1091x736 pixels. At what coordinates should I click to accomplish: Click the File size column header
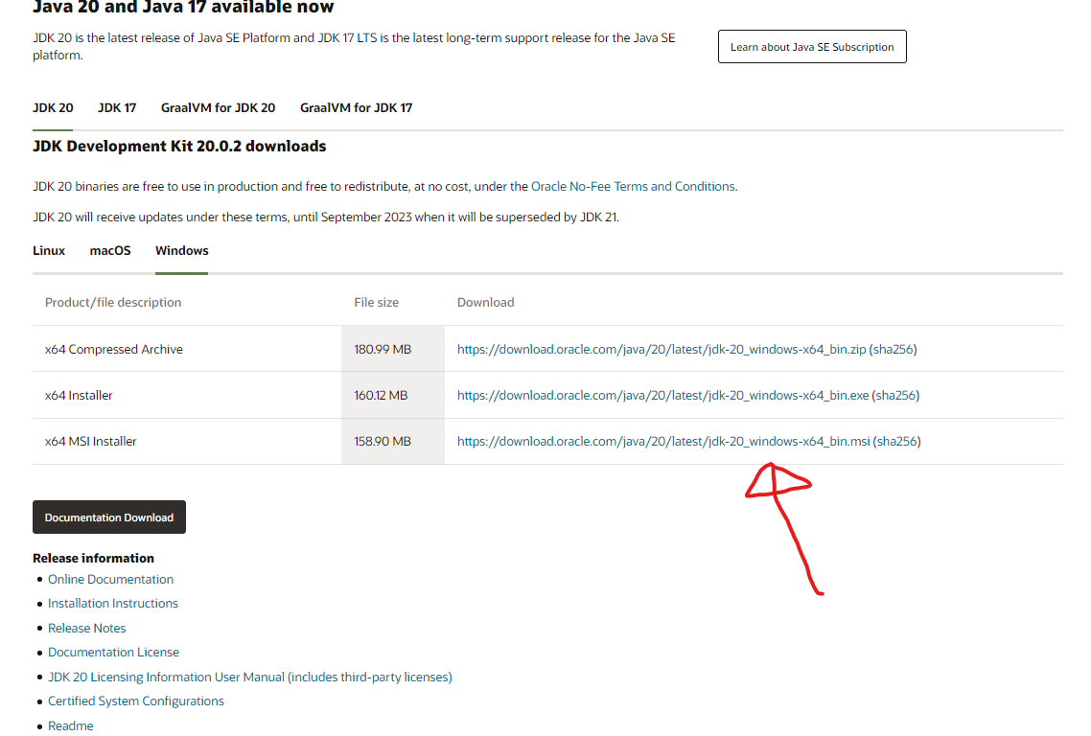click(377, 302)
